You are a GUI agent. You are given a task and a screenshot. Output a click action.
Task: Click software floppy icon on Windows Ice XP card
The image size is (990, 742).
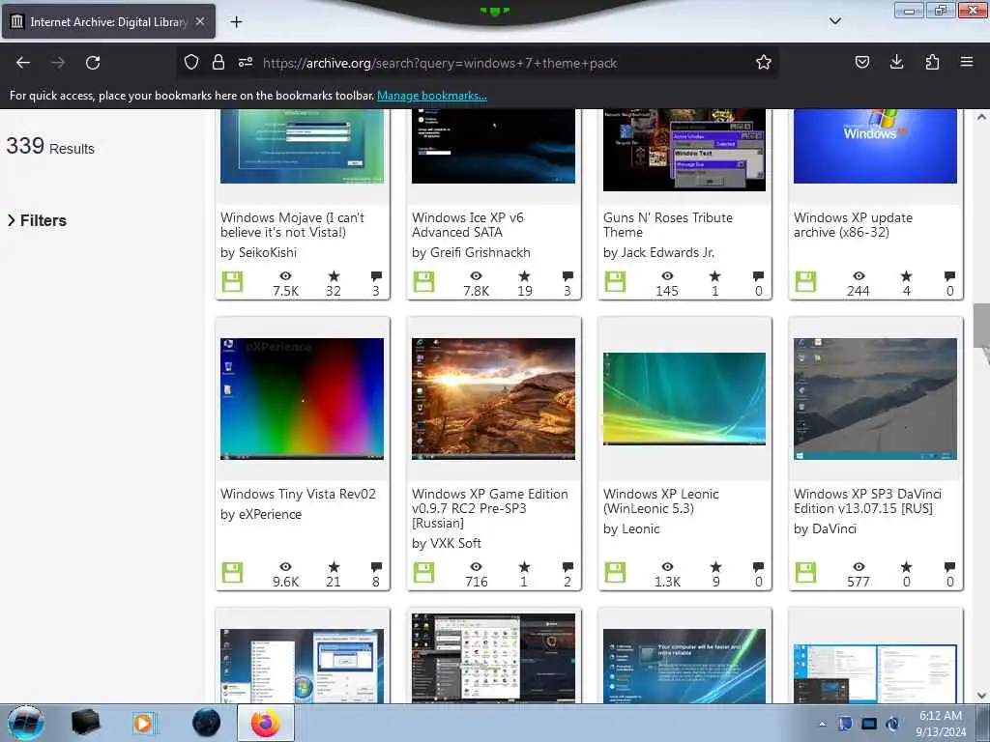(423, 282)
